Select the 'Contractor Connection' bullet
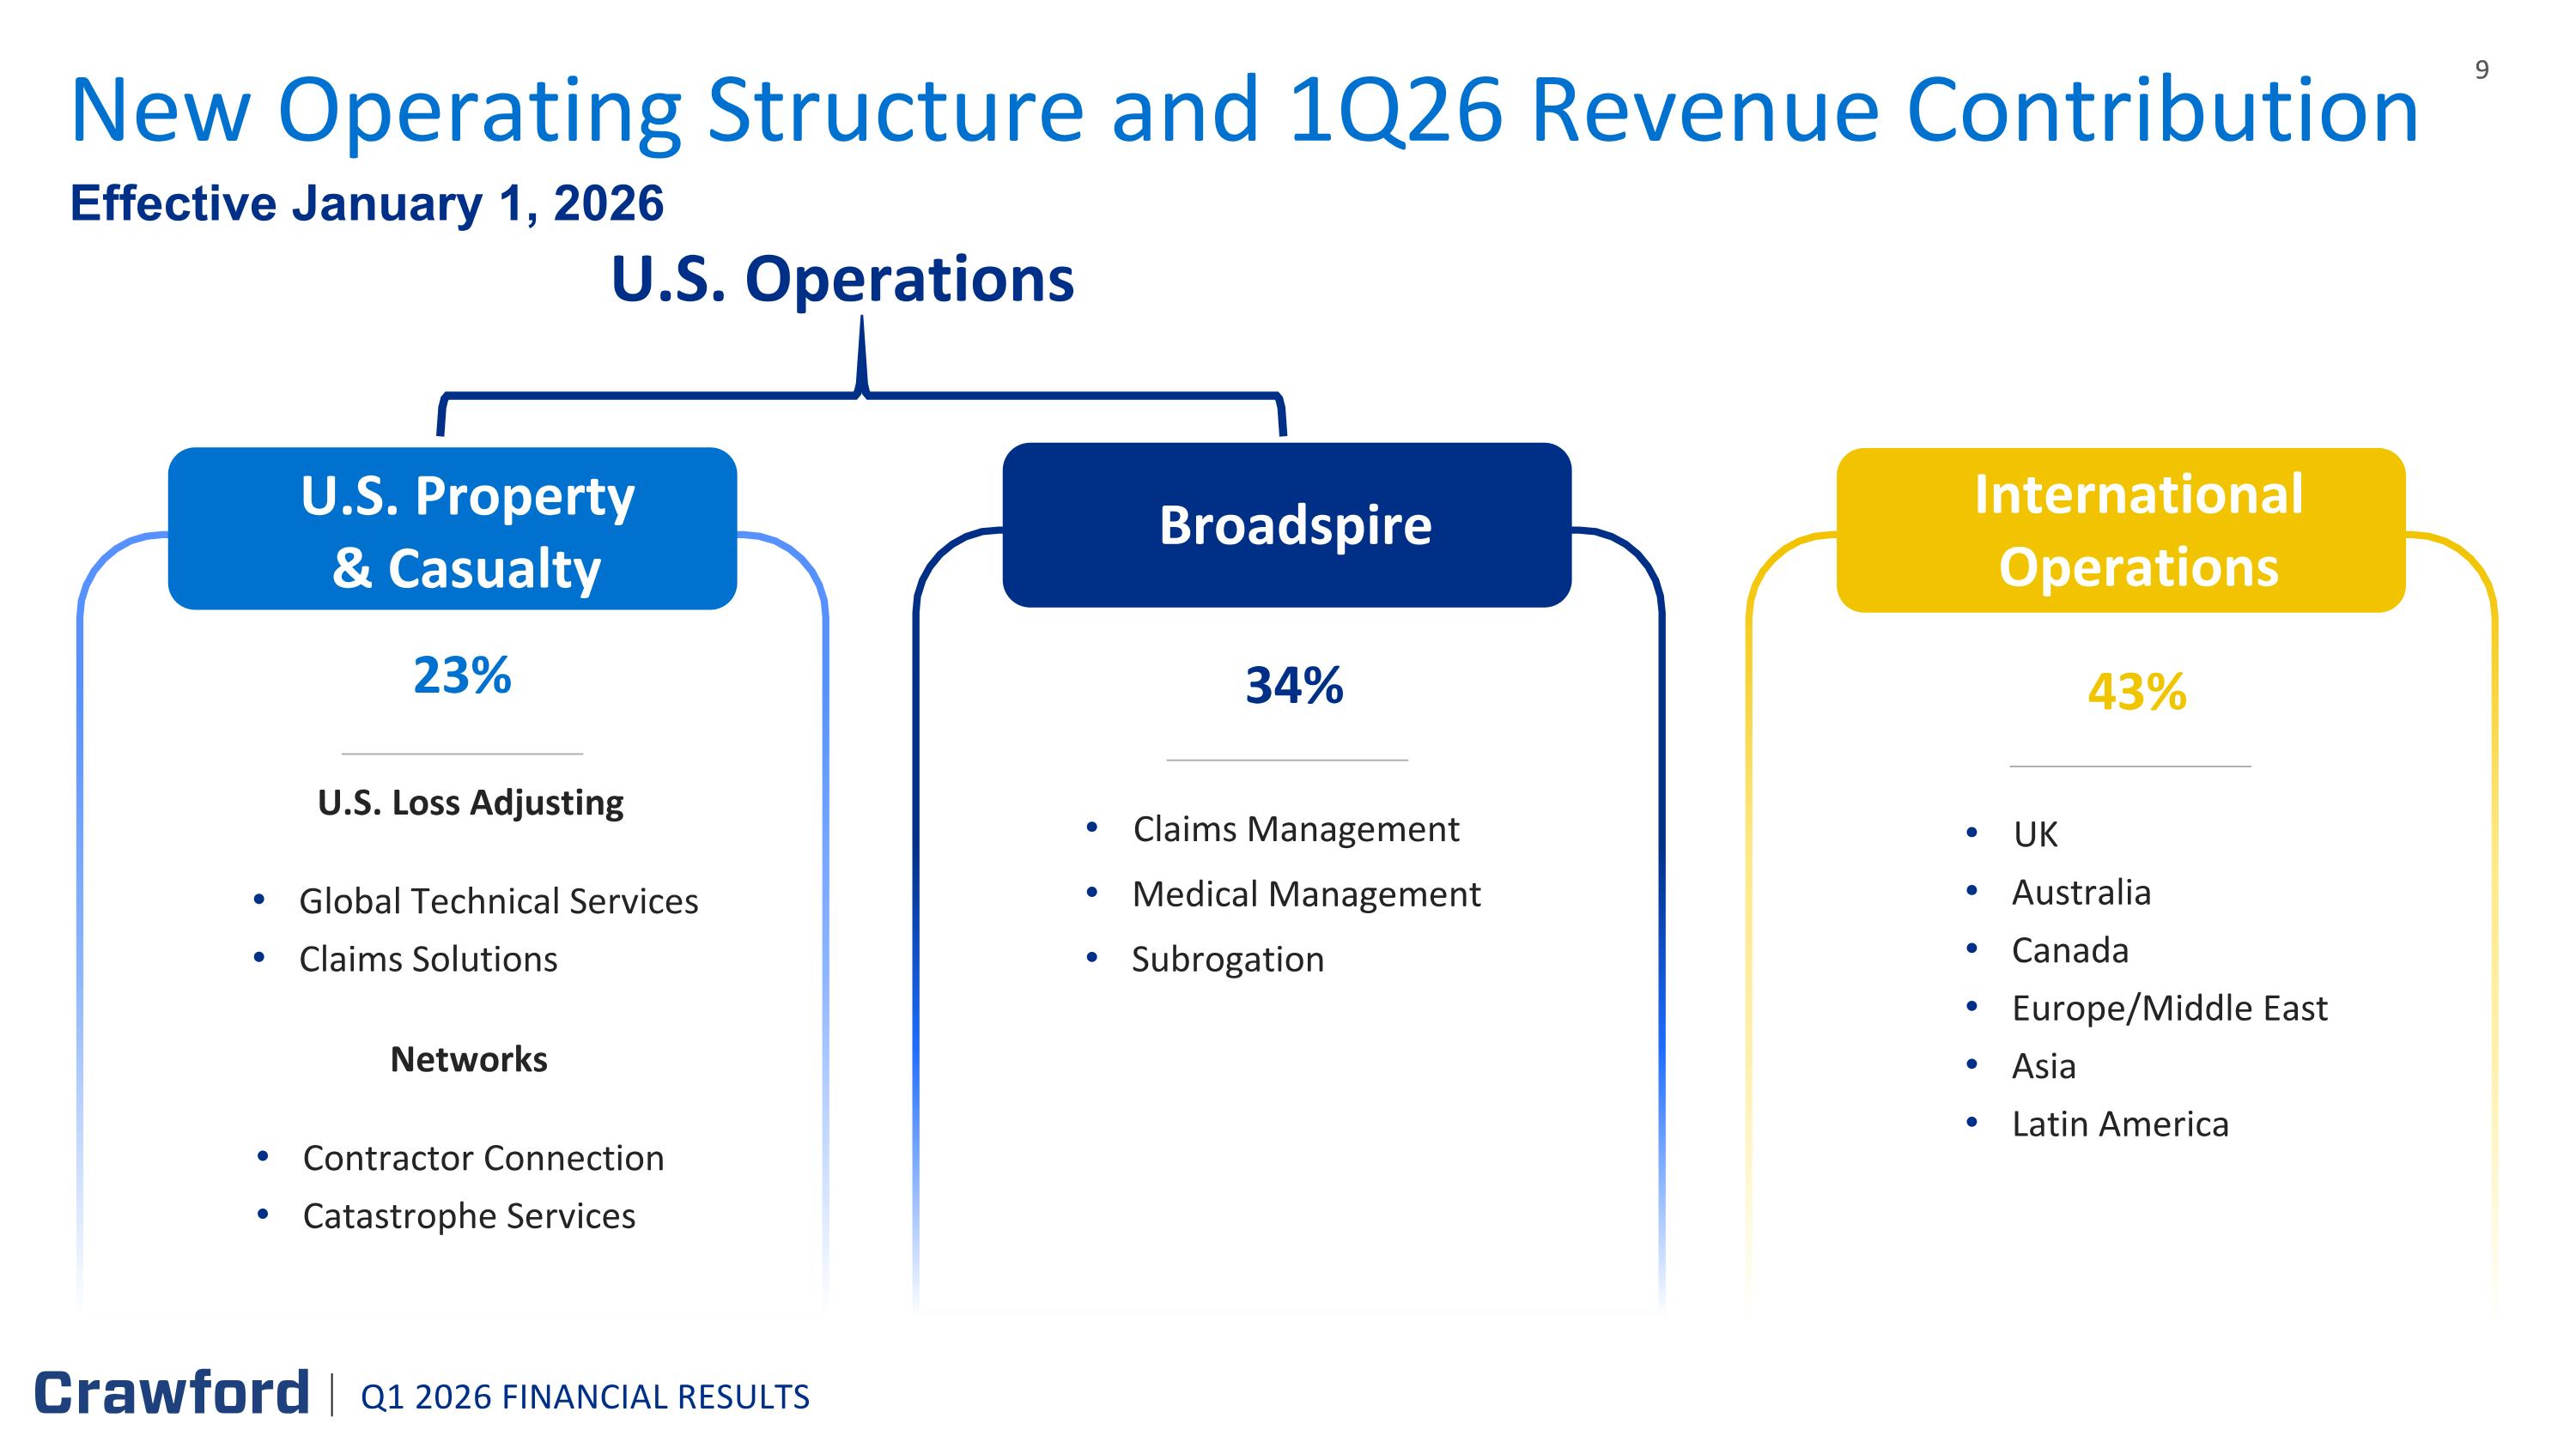The height and width of the screenshot is (1448, 2576). click(x=483, y=1158)
